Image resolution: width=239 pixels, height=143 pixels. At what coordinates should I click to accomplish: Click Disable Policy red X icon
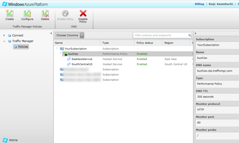[83, 13]
